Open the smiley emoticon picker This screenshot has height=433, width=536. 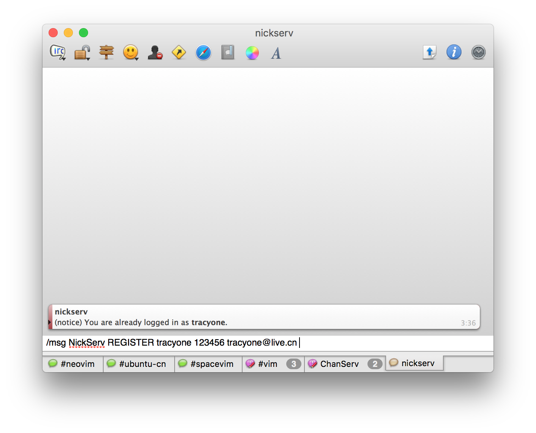click(x=131, y=52)
